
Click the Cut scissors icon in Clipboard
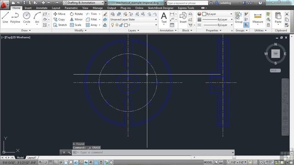pyautogui.click(x=287, y=14)
